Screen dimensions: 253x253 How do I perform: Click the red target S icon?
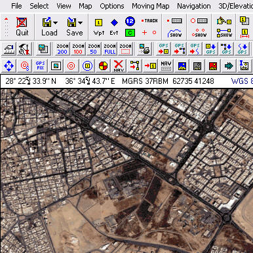(x=24, y=66)
